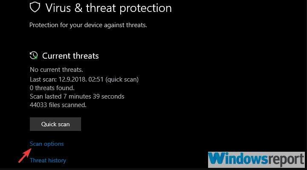307x170 pixels.
Task: Select the Current threats section heading
Action: pyautogui.click(x=70, y=56)
